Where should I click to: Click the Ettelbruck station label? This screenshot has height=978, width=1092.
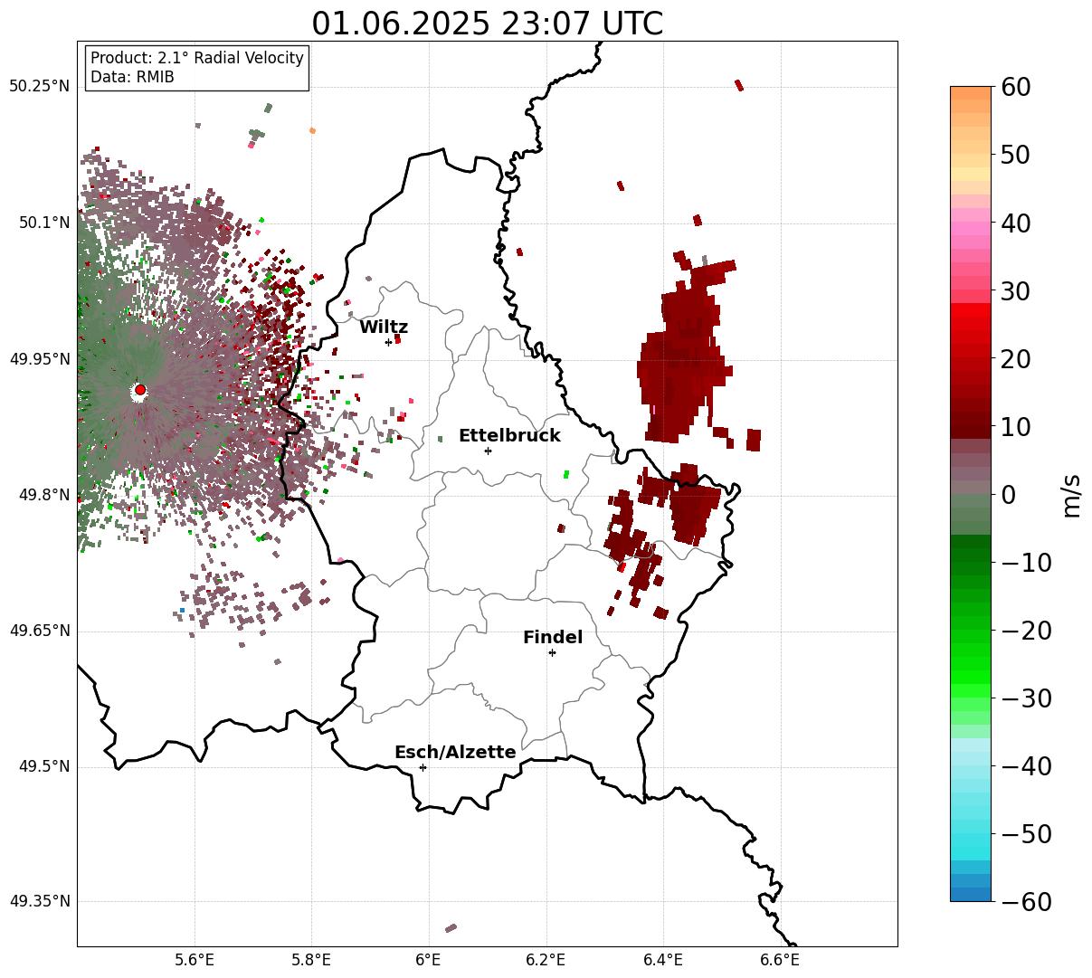tap(509, 436)
